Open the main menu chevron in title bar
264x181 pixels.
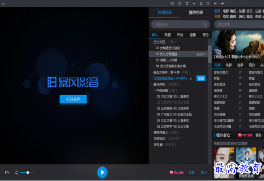[x=3, y=4]
